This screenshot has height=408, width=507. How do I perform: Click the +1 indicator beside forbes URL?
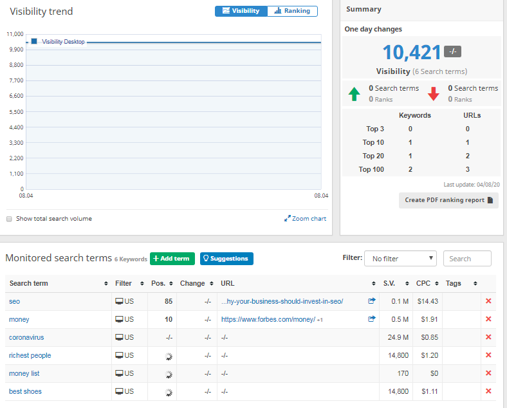point(320,320)
